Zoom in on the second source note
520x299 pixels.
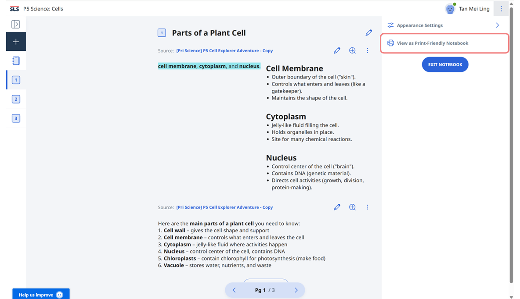tap(352, 207)
